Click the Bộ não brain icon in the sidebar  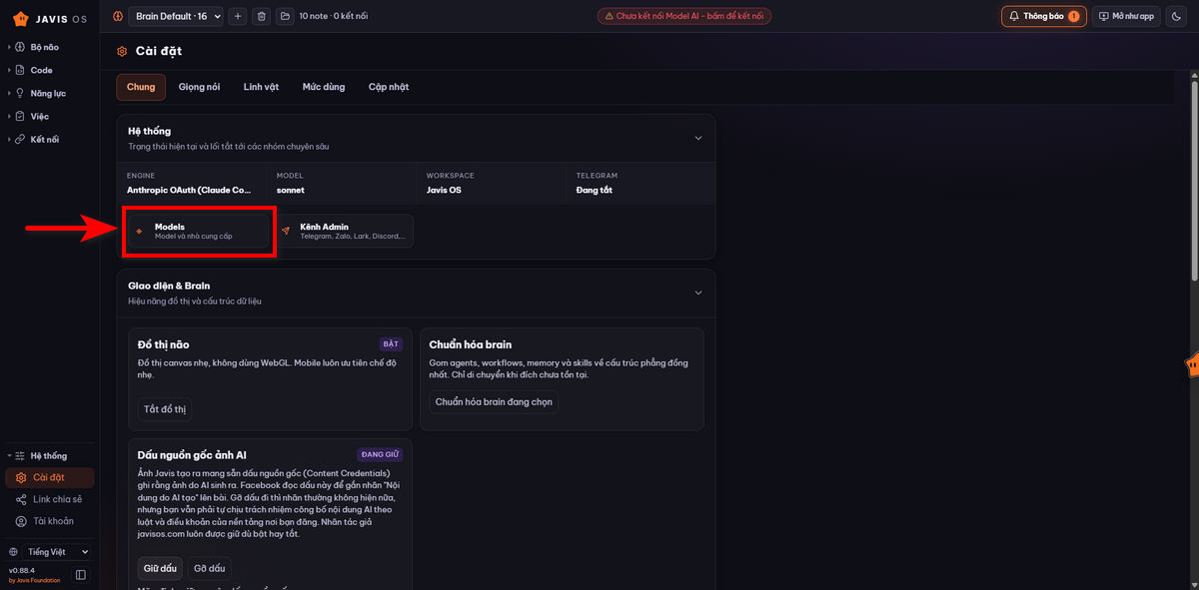pyautogui.click(x=21, y=47)
